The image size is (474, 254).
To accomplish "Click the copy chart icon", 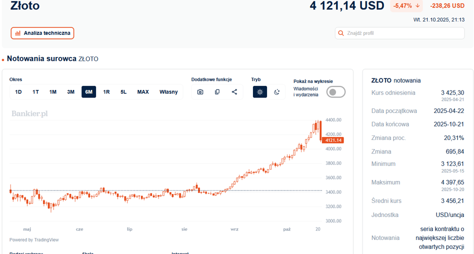I will point(217,92).
